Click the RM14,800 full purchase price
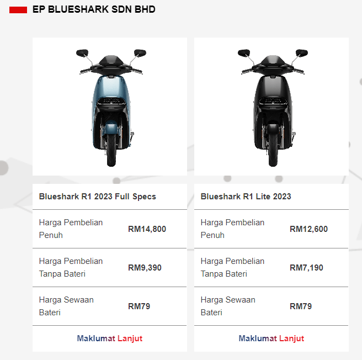 tap(147, 229)
